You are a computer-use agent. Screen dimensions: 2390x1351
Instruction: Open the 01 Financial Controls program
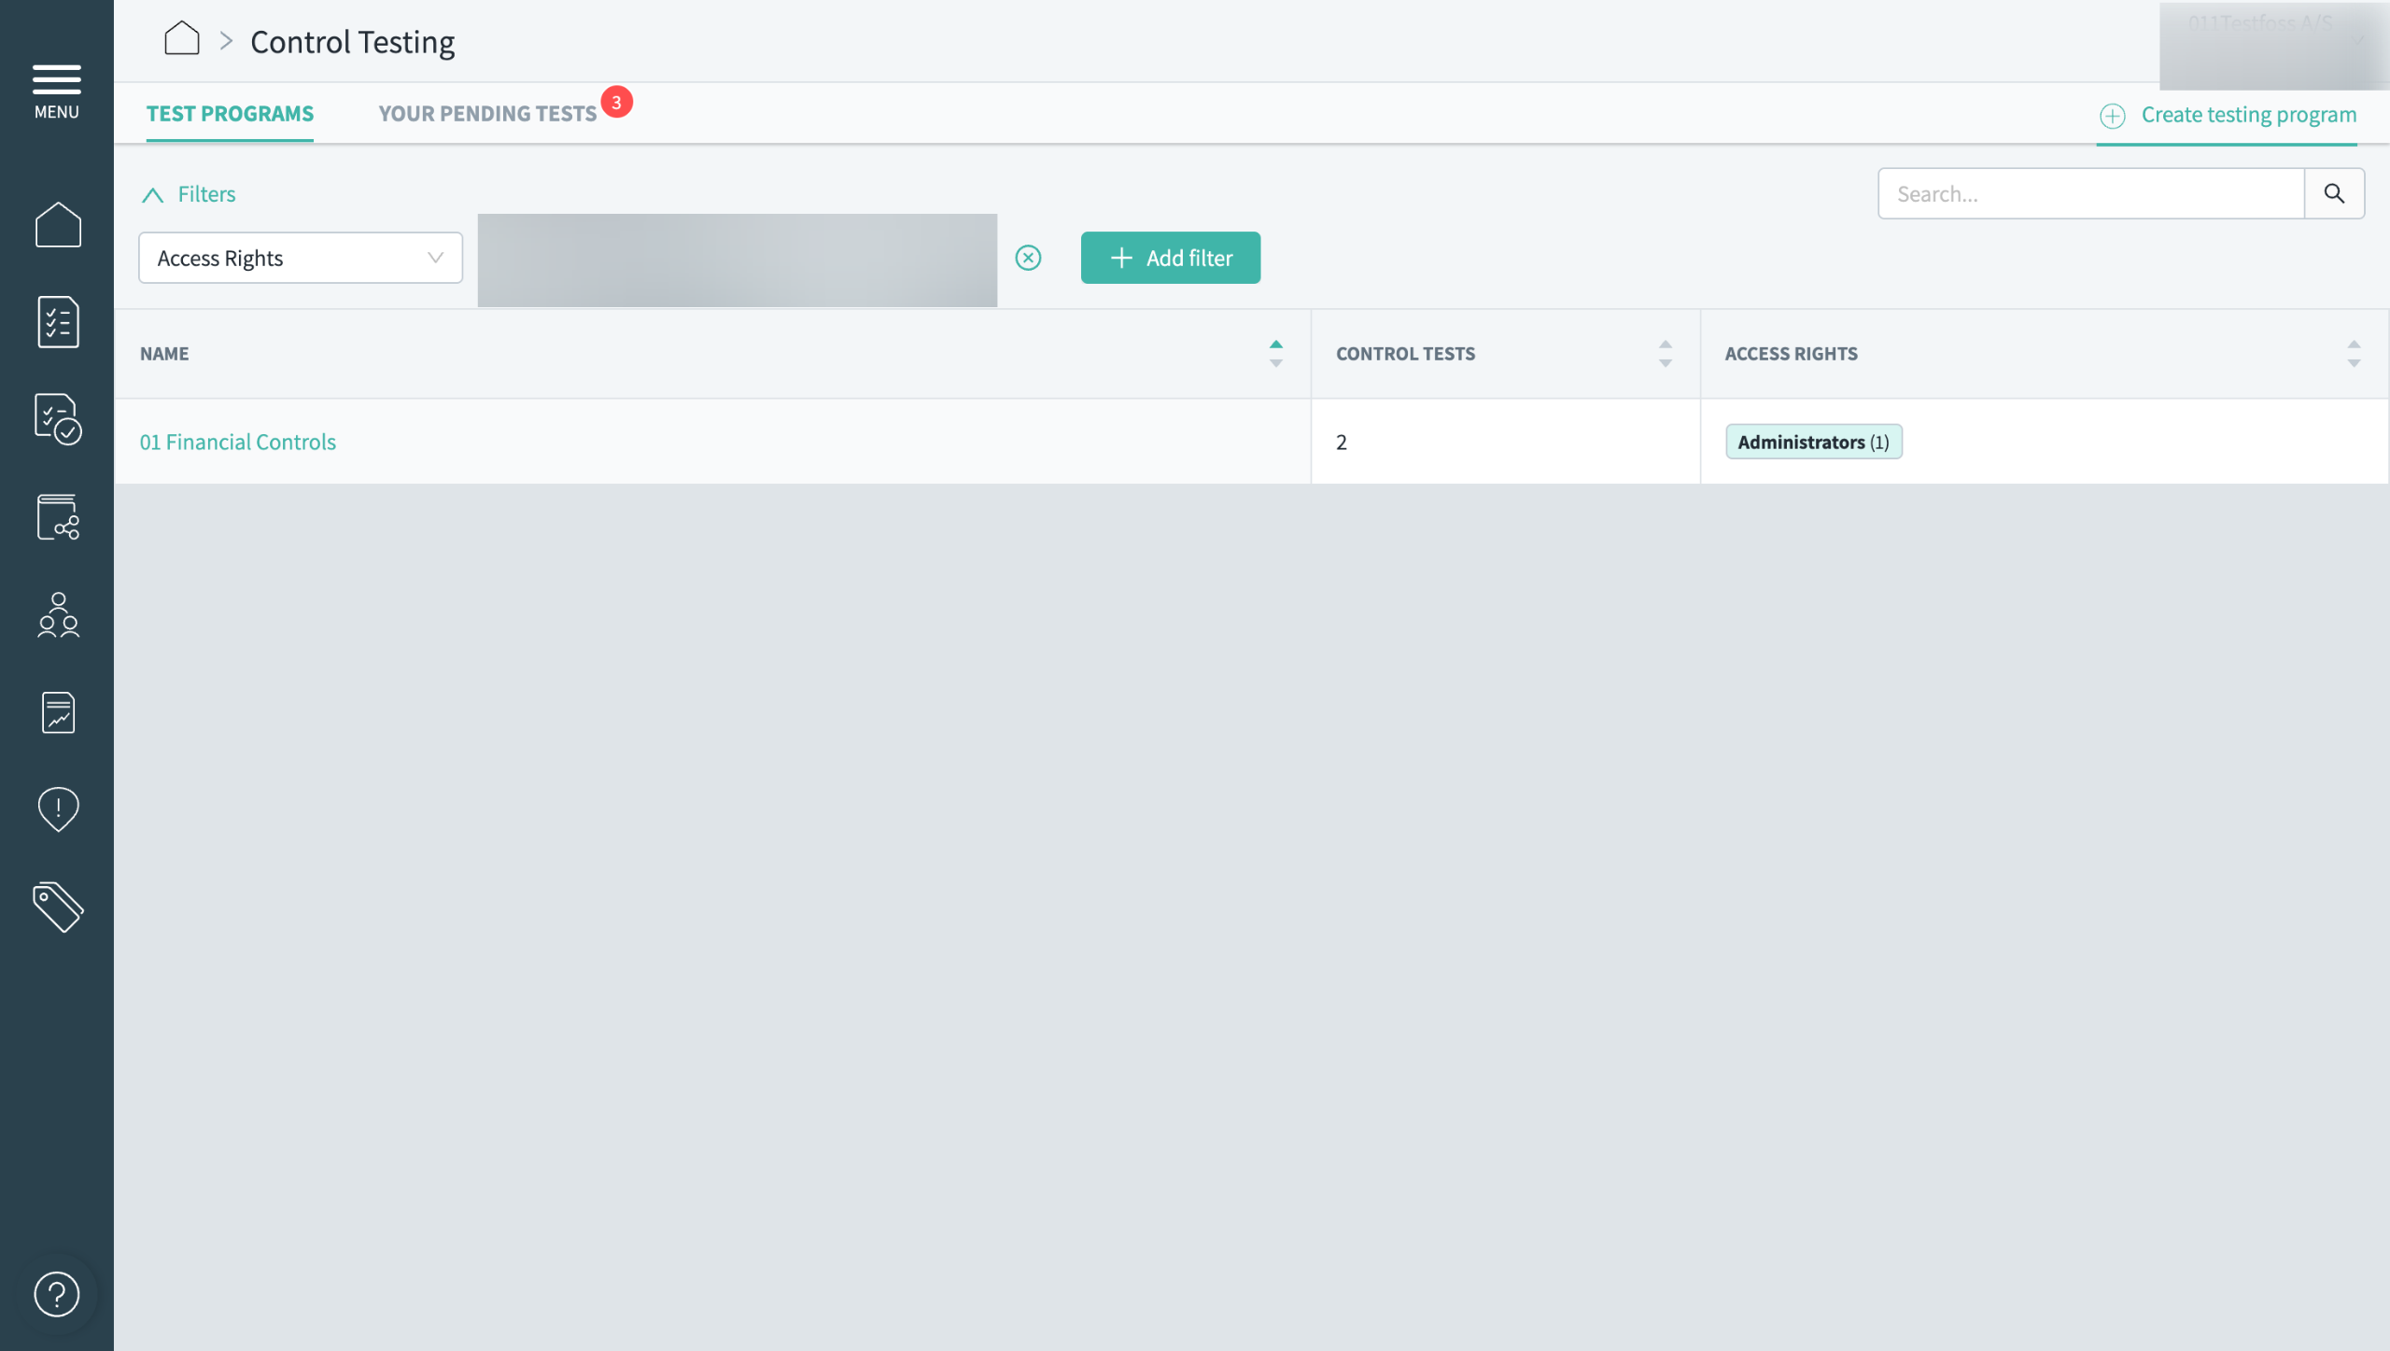click(x=237, y=442)
